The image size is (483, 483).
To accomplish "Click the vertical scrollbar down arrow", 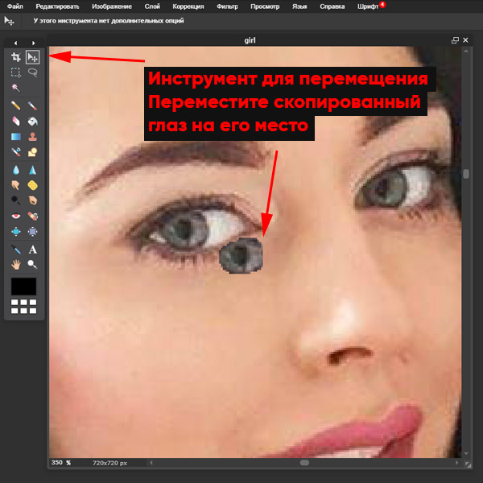I will [x=466, y=453].
